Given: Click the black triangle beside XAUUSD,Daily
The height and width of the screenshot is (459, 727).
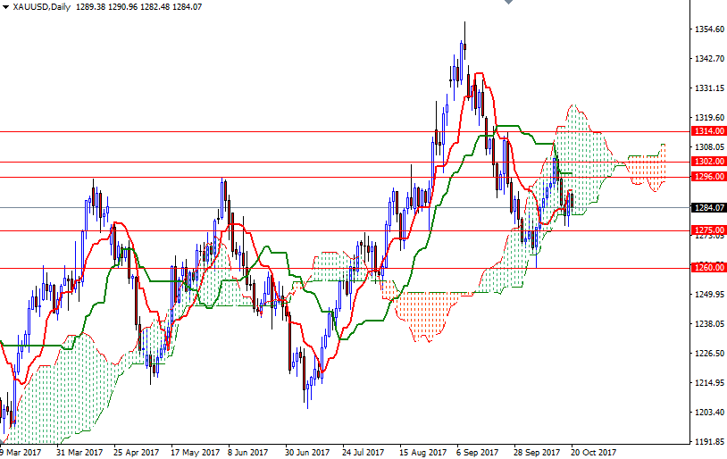Looking at the screenshot, I should (x=5, y=6).
